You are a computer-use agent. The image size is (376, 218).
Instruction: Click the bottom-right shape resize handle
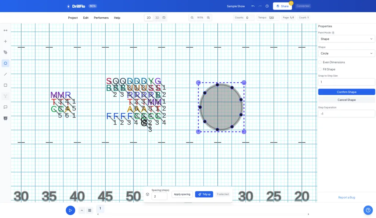[244, 132]
